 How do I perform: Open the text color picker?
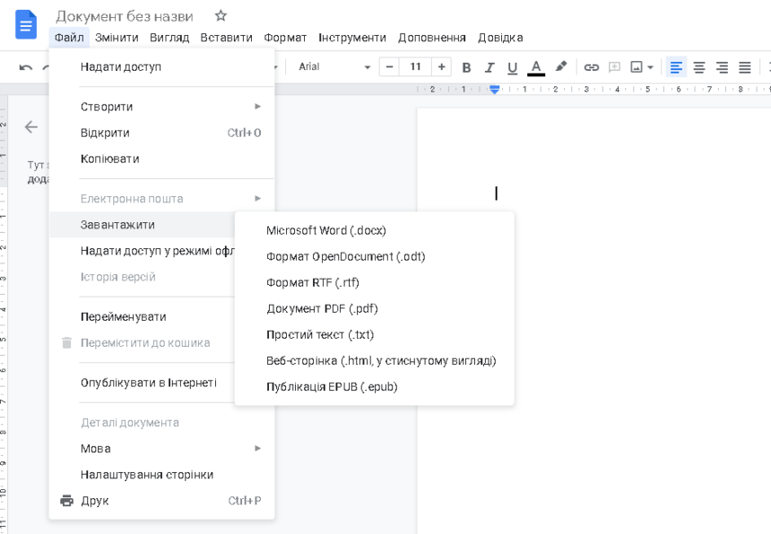(x=535, y=66)
